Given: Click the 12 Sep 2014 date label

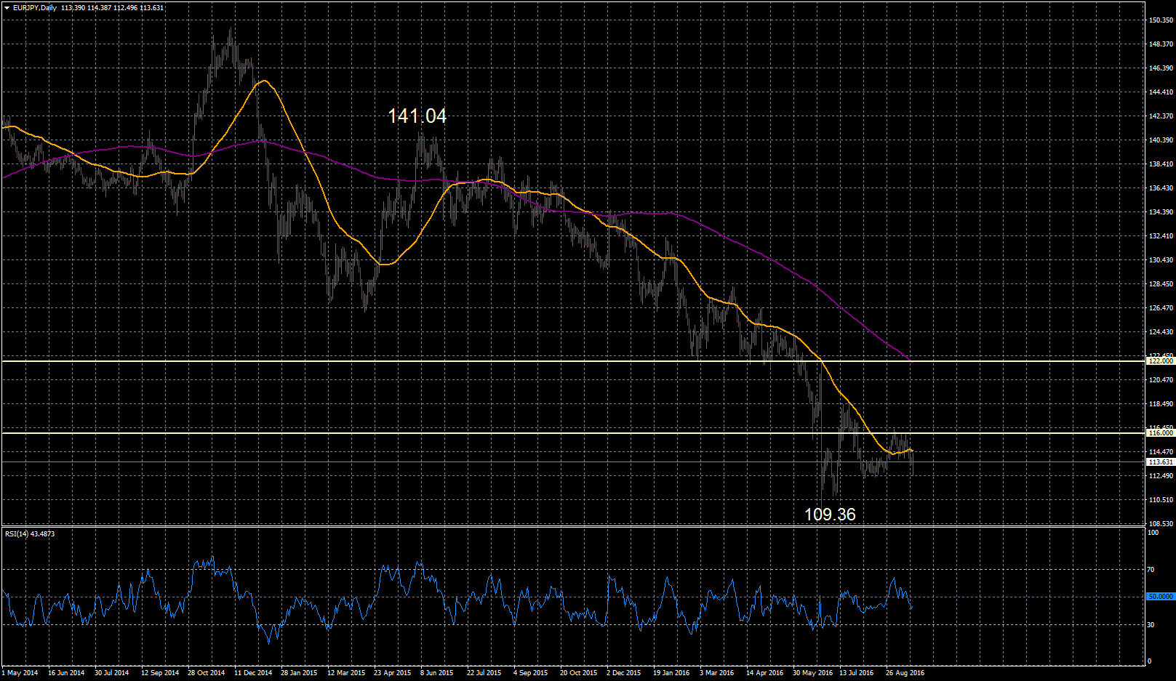Looking at the screenshot, I should click(160, 673).
